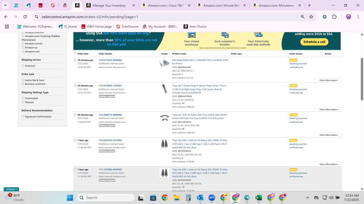The image size is (364, 204).
Task: Click the Schedule a call button
Action: click(314, 42)
